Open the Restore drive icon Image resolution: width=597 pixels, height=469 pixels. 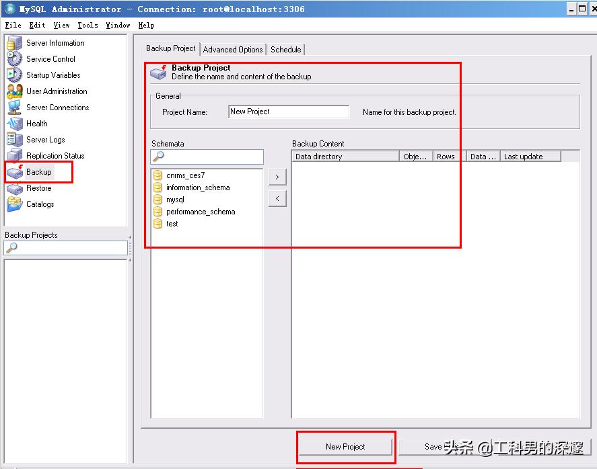14,188
